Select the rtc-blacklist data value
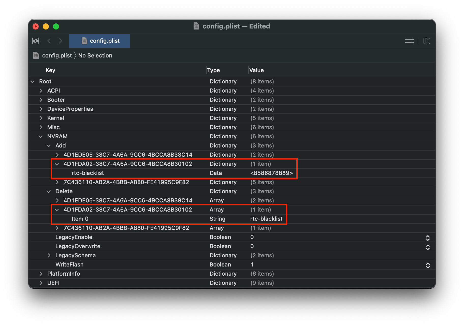This screenshot has height=326, width=464. tap(271, 173)
